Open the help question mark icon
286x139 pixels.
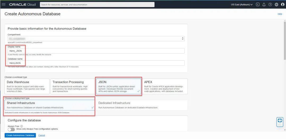270,4
